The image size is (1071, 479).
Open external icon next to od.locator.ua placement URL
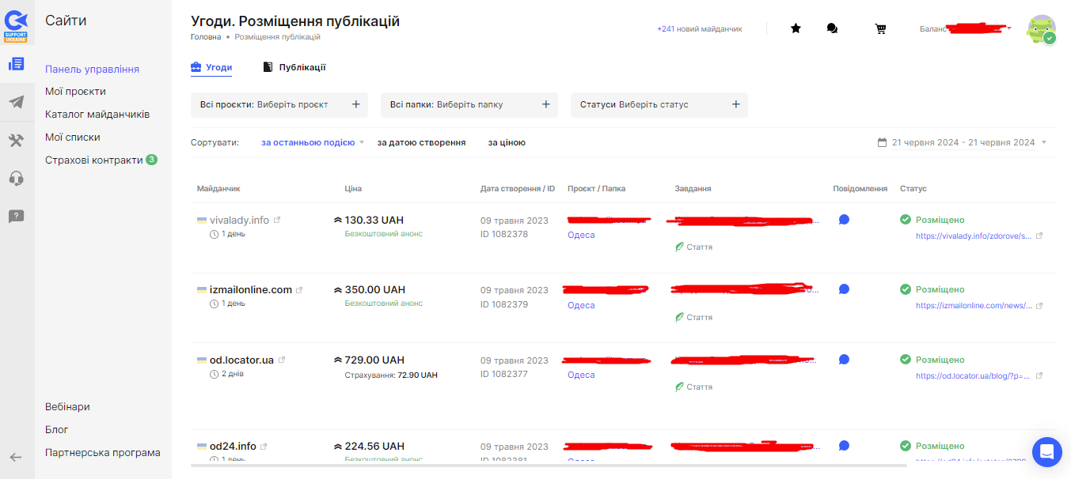tap(1039, 375)
